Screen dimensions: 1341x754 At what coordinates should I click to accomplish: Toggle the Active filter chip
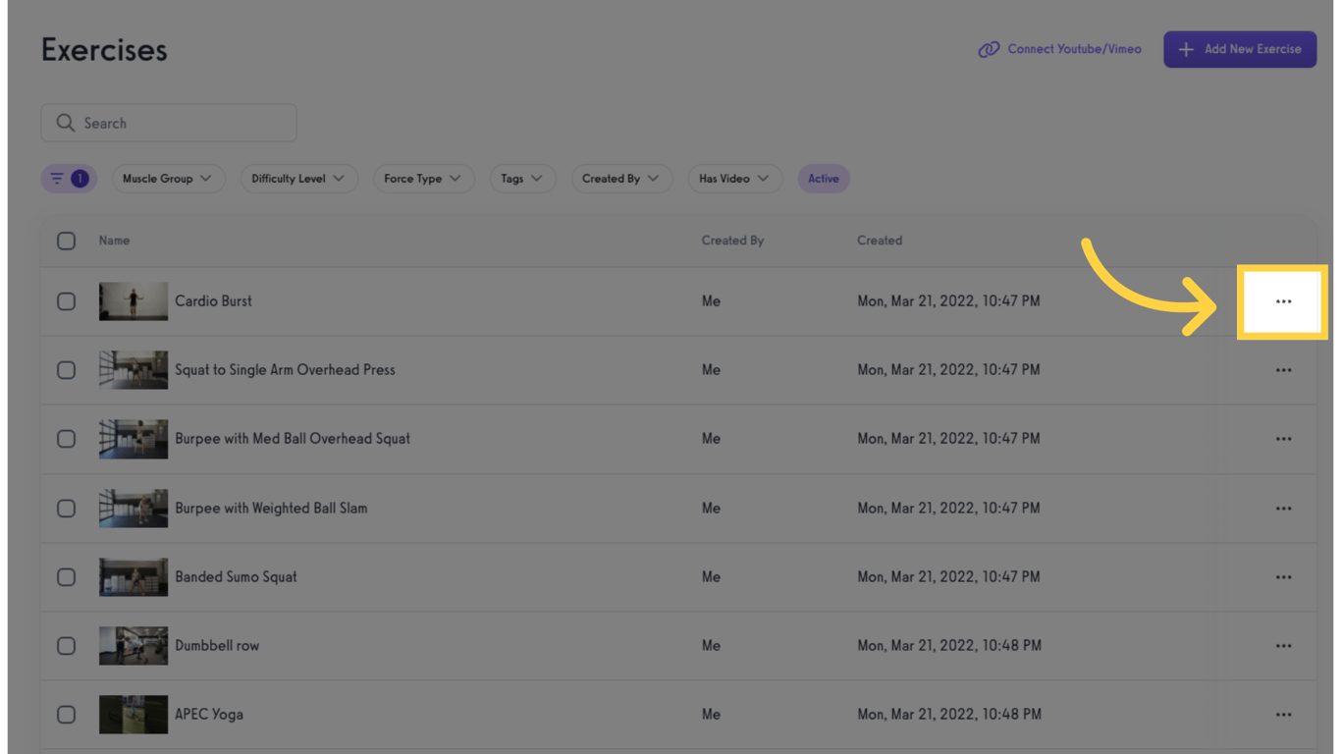823,179
